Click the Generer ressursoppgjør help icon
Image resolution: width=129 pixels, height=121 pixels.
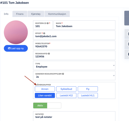63,74
